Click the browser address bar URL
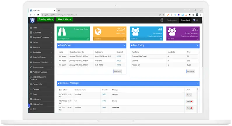The height and width of the screenshot is (126, 232). coord(60,15)
